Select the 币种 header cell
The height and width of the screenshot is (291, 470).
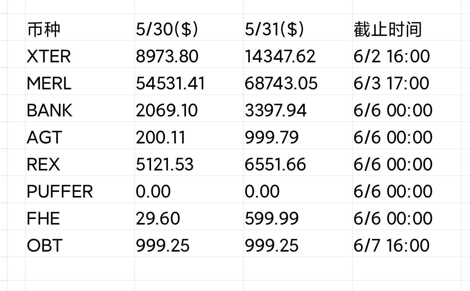[x=80, y=27]
